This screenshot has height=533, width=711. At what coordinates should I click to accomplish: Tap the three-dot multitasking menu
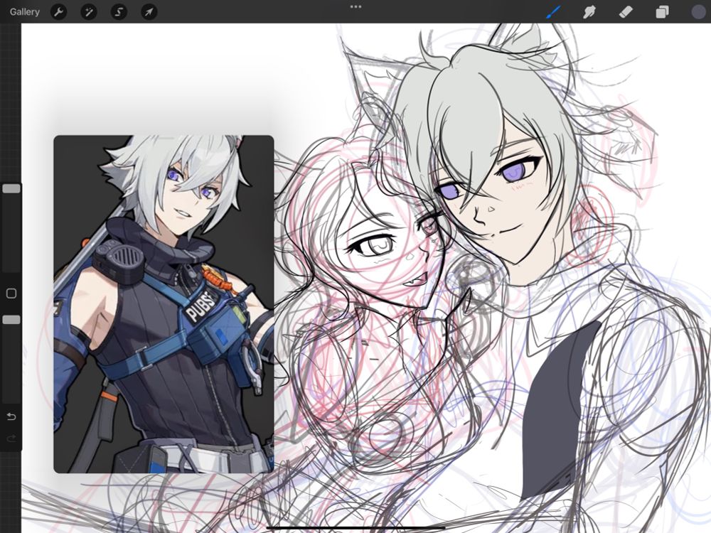click(355, 7)
